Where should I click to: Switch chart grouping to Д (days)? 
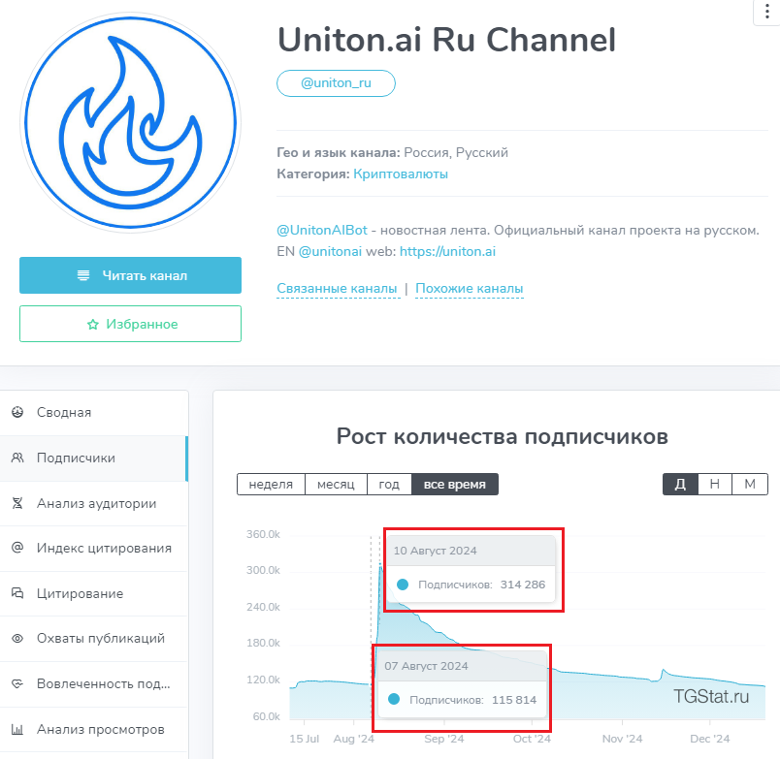[680, 484]
